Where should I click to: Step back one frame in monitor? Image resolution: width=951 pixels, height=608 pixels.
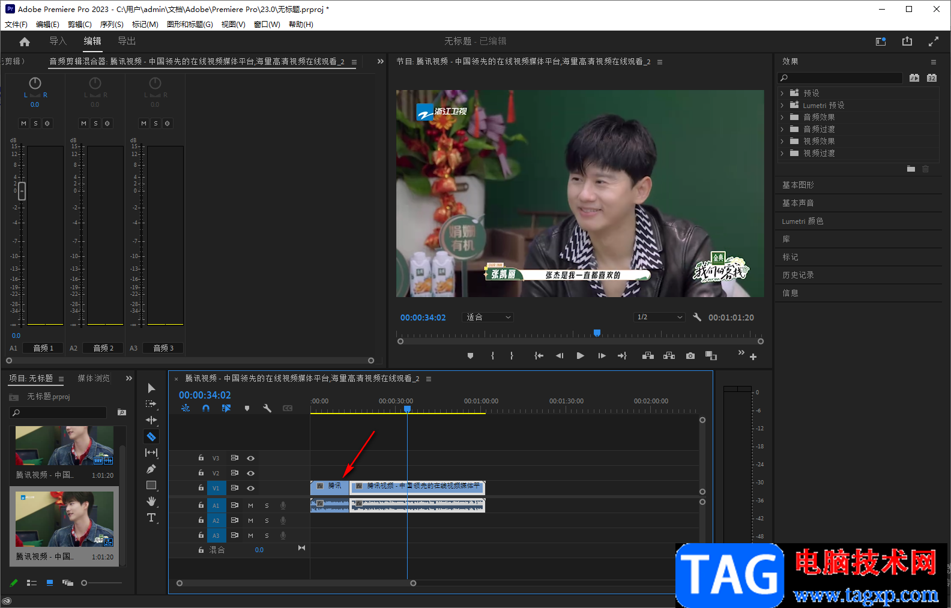coord(560,356)
